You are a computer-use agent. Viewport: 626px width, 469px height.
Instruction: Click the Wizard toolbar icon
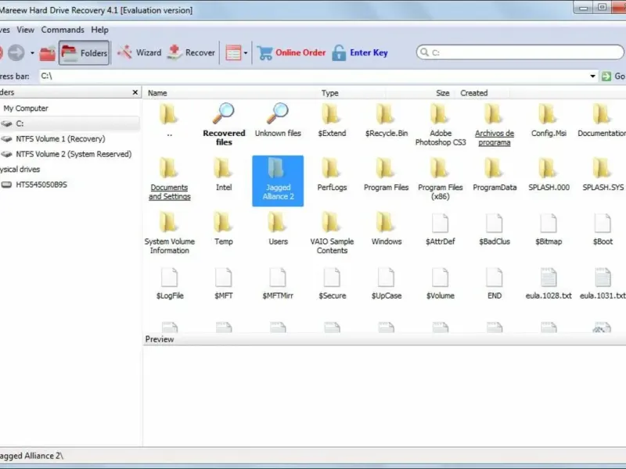coord(125,52)
